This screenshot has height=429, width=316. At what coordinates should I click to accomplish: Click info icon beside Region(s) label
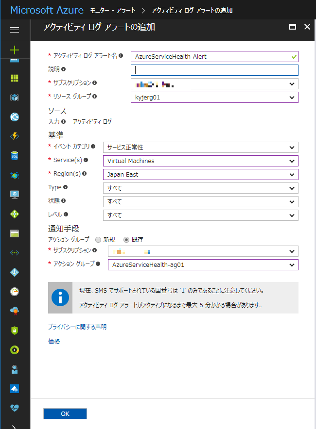pos(85,173)
